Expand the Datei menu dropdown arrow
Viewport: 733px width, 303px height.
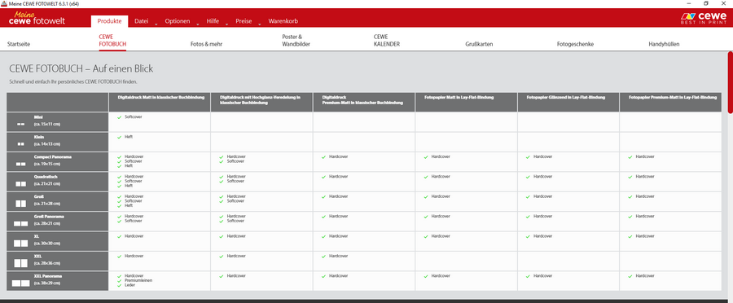coord(156,24)
